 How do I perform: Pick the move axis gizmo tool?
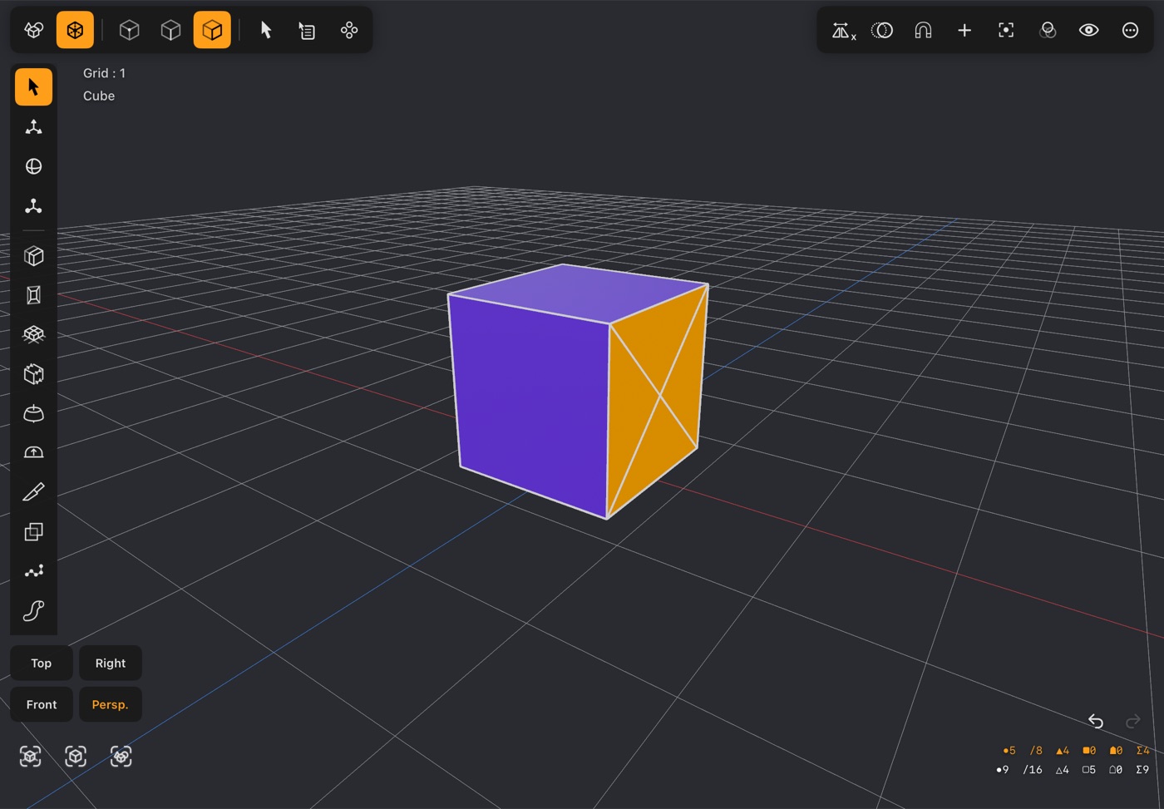(x=33, y=127)
